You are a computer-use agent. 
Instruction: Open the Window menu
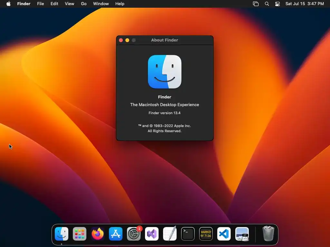tap(101, 4)
